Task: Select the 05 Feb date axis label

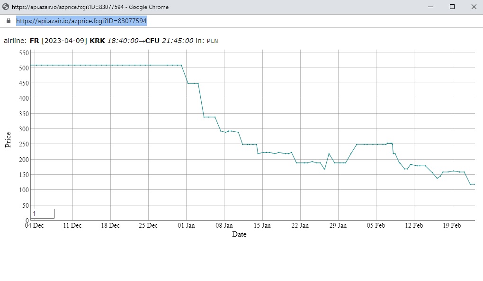Action: coord(376,225)
